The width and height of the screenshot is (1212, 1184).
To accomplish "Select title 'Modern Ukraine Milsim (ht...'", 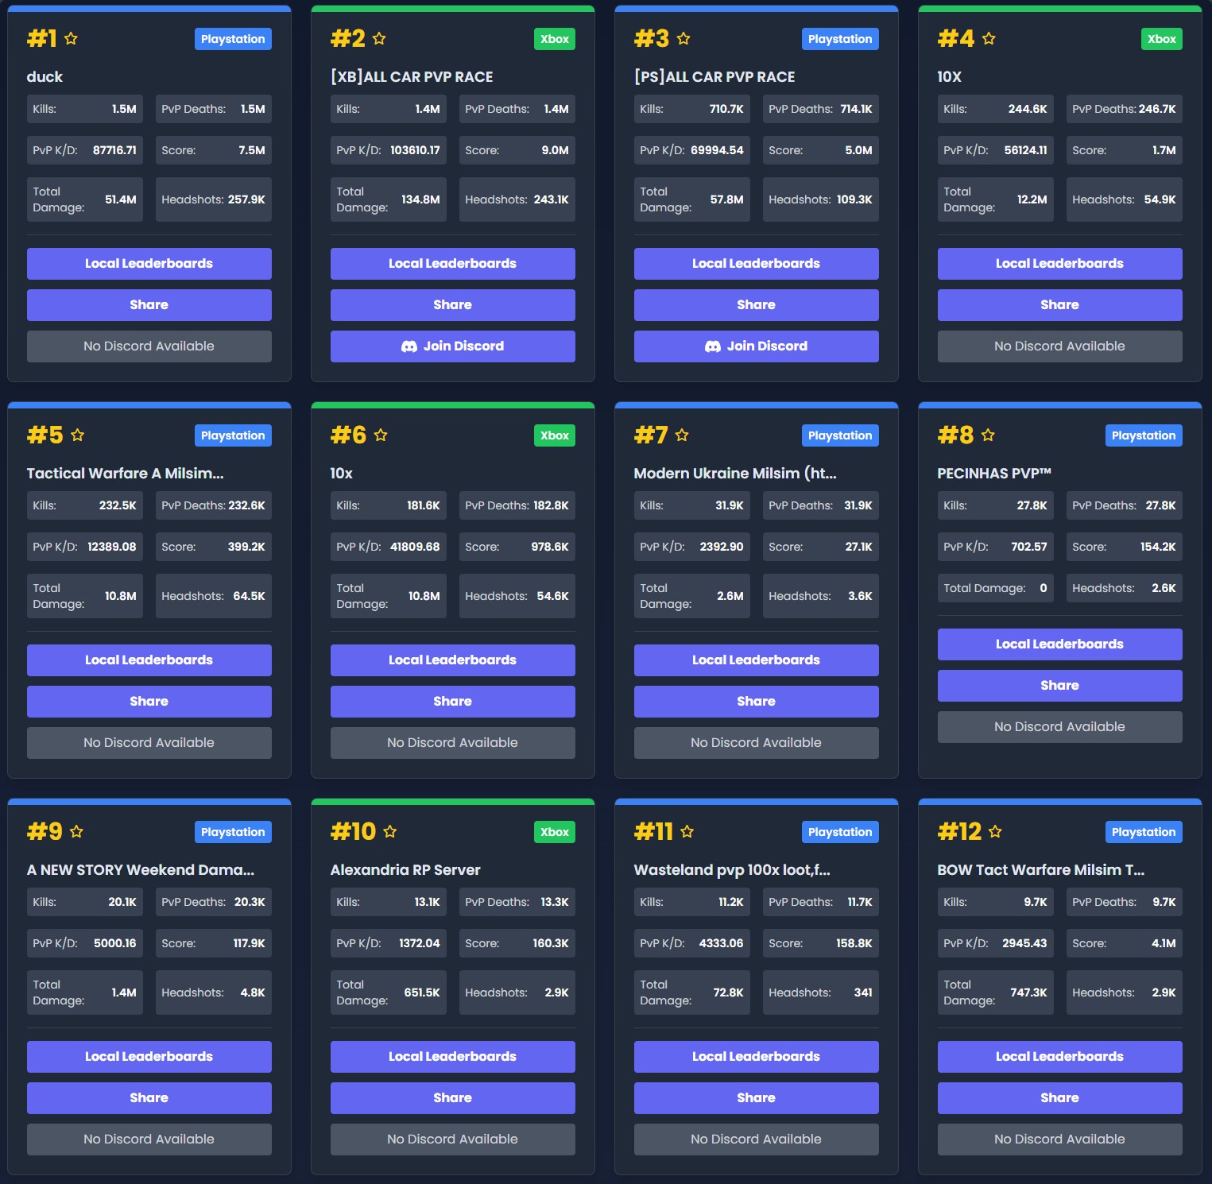I will click(735, 474).
